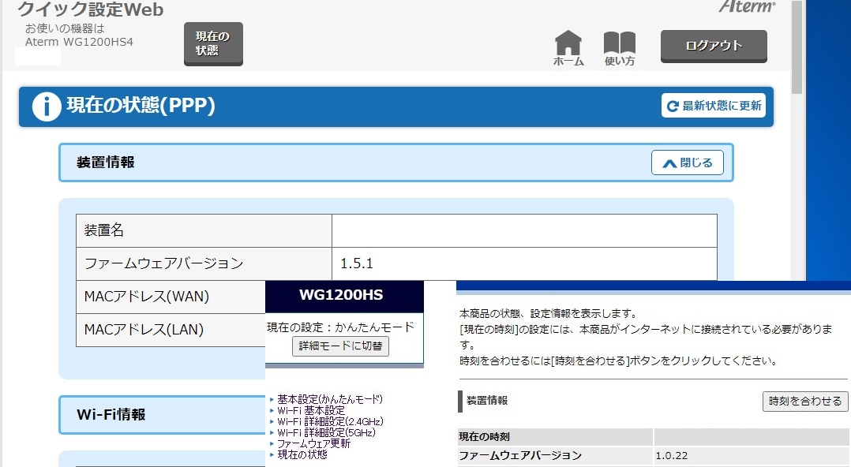Open ファームウェア更新 menu link
Screen dimensions: 851x467
click(x=313, y=443)
